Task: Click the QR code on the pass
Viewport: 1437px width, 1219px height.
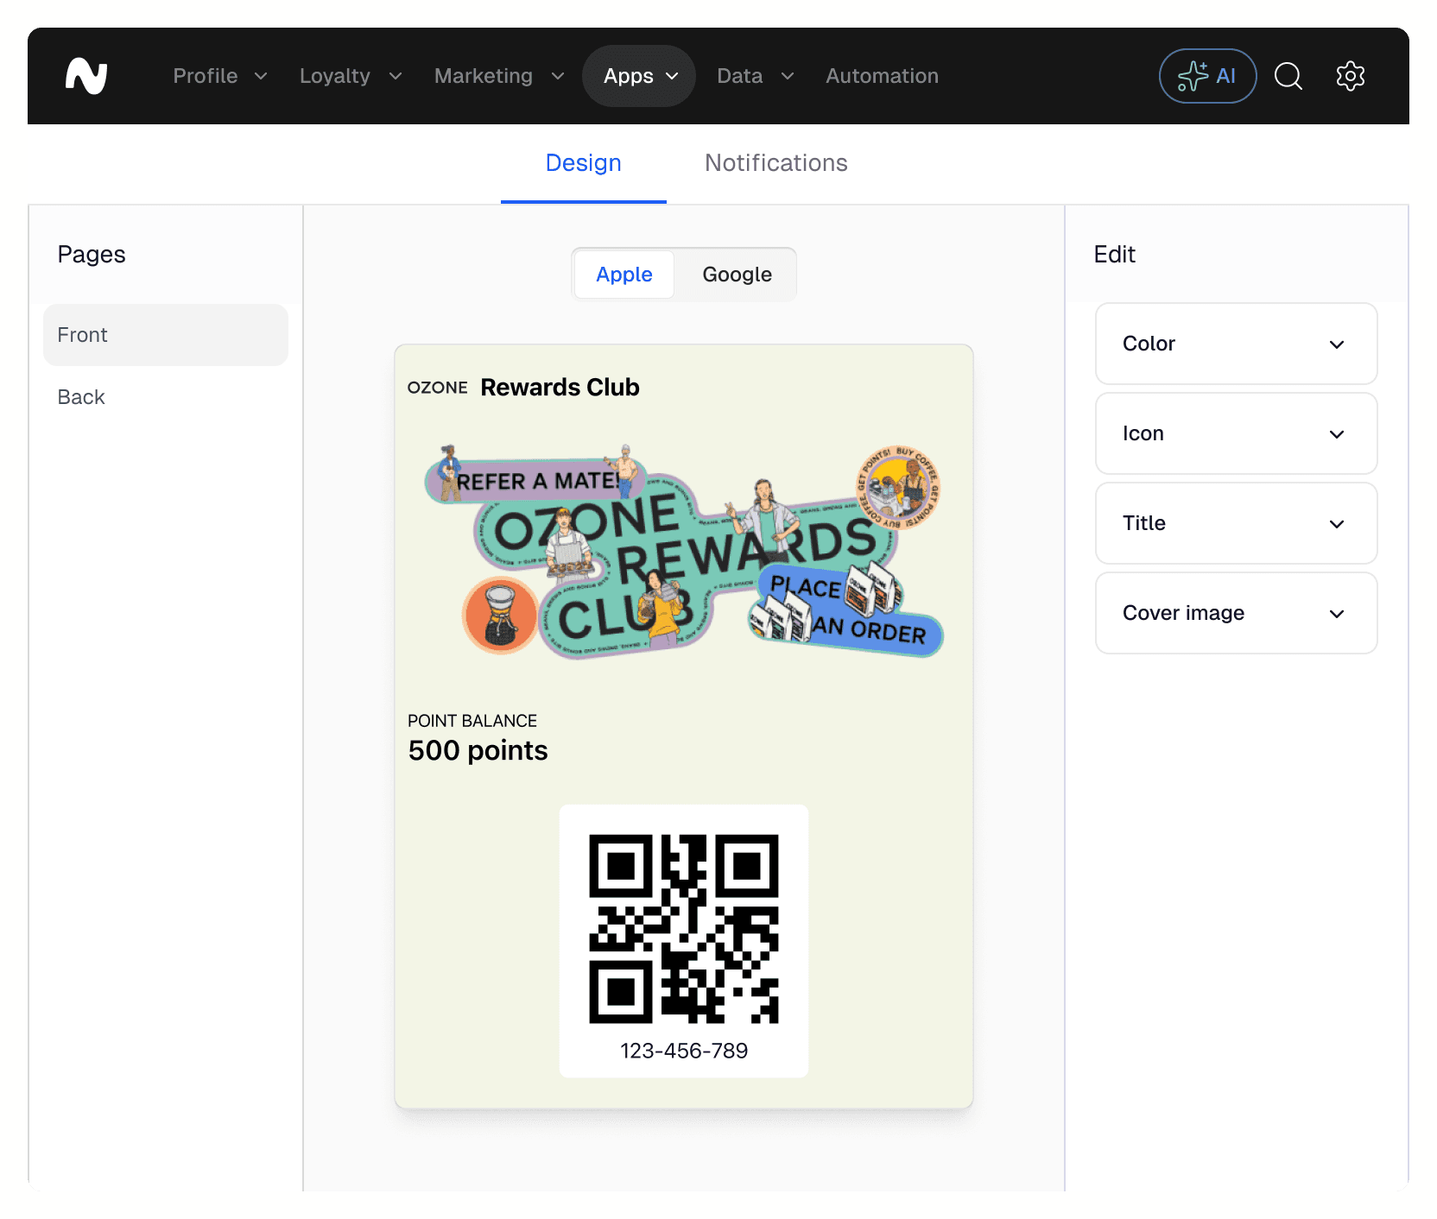Action: click(684, 929)
